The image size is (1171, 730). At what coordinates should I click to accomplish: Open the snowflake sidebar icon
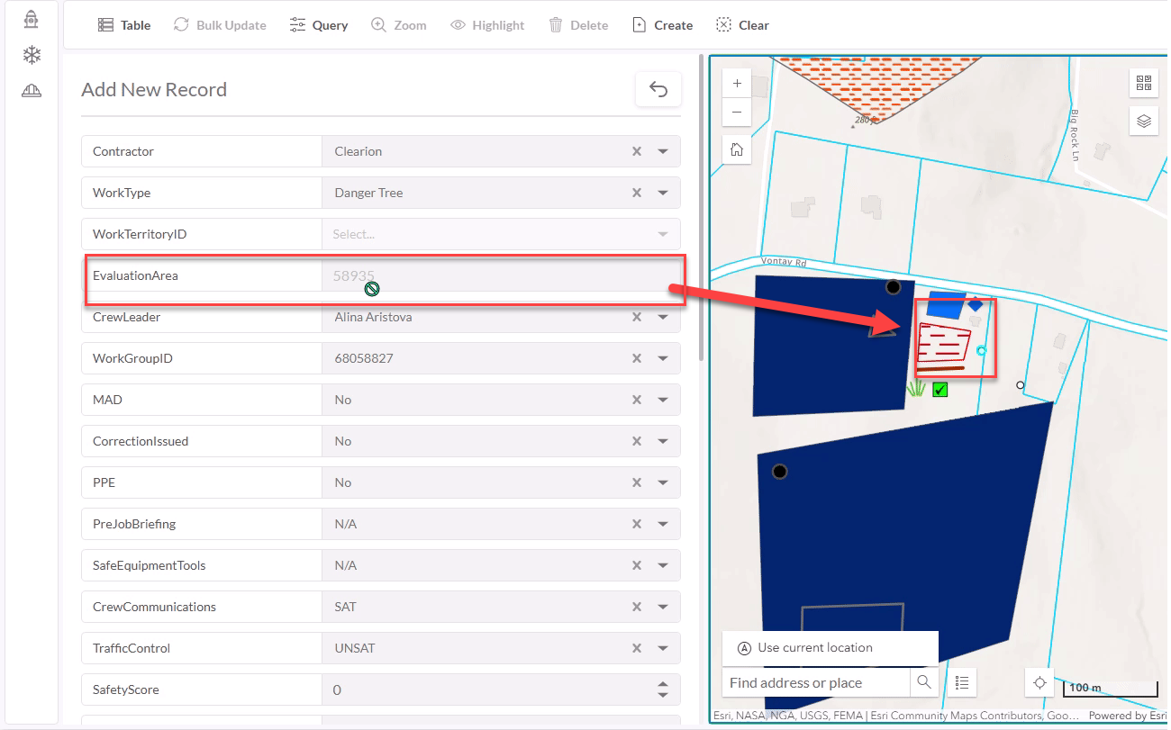pos(32,56)
